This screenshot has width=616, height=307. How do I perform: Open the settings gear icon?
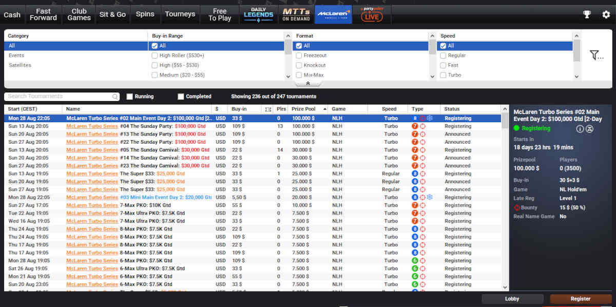pos(606,14)
